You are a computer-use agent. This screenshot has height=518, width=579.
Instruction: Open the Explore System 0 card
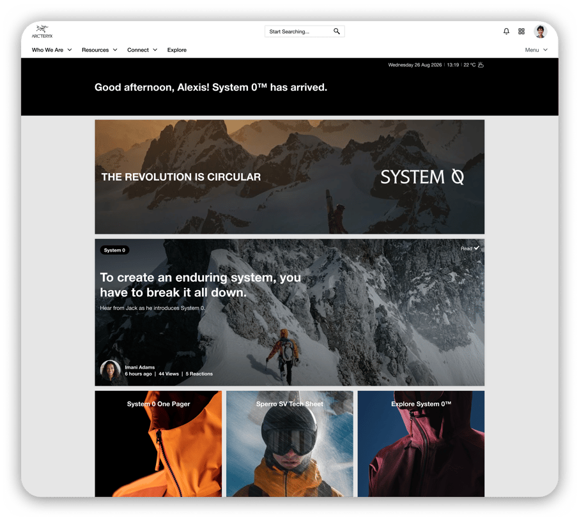(421, 444)
